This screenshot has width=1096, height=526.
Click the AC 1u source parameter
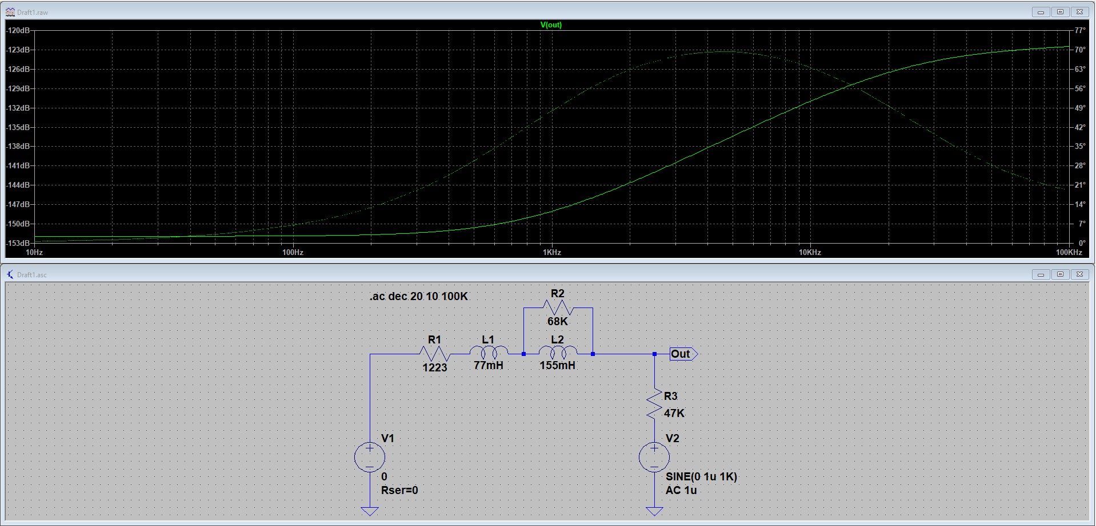(681, 490)
